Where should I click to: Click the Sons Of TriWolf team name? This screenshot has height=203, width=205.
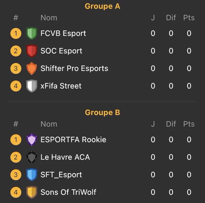pos(68,192)
